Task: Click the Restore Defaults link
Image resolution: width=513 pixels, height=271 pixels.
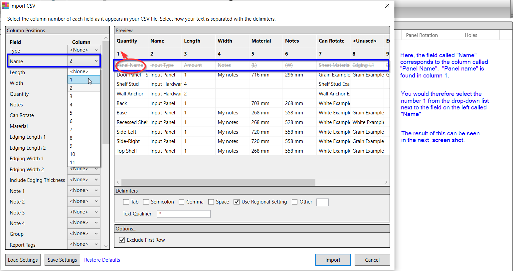Action: coord(102,260)
